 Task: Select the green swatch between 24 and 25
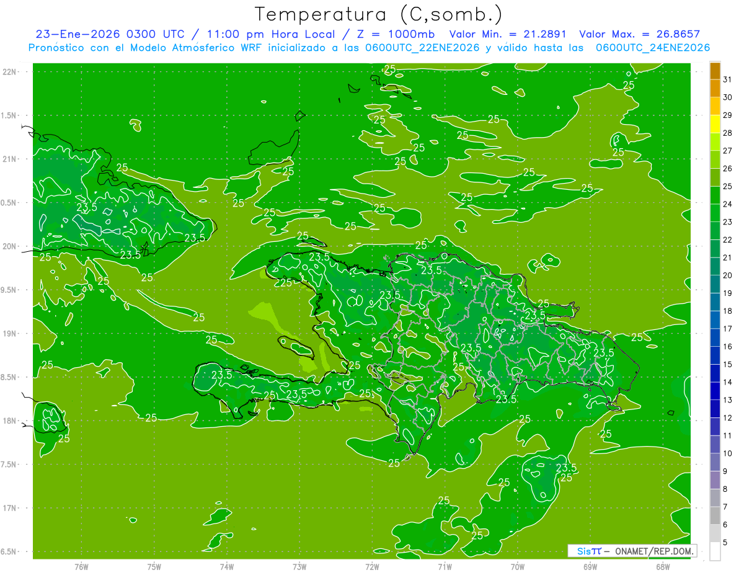tap(715, 195)
